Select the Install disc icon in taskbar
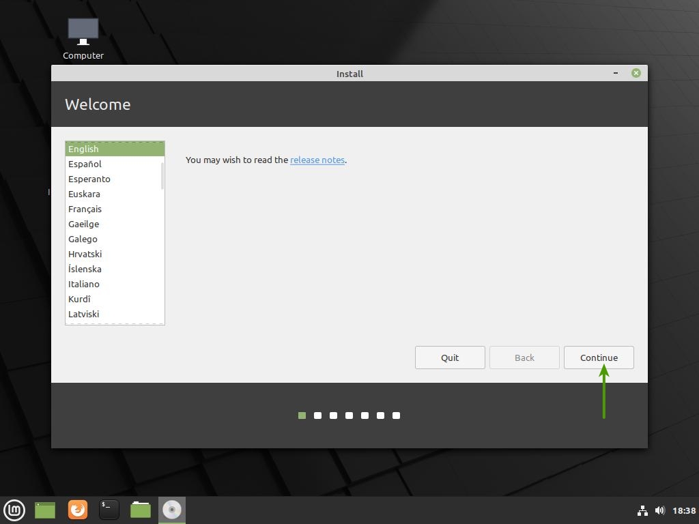The width and height of the screenshot is (699, 524). pyautogui.click(x=172, y=510)
